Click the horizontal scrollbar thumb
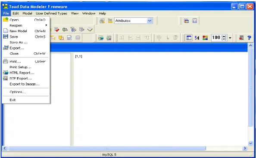Screen dimensions: 256x158 (x=107, y=149)
